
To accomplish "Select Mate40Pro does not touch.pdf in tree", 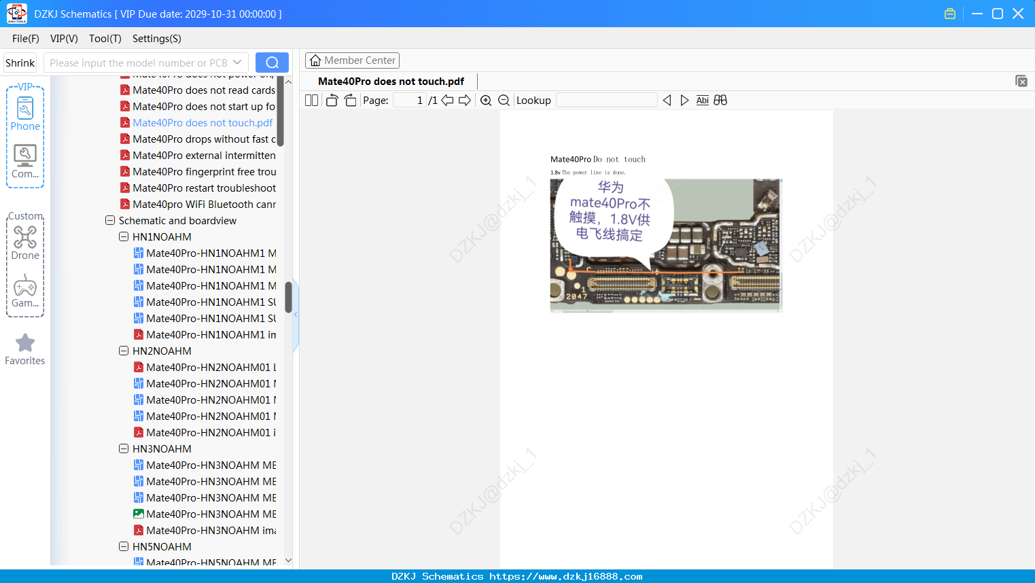I will point(196,123).
